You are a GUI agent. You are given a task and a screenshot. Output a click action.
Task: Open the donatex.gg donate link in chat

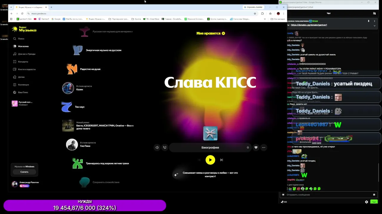pyautogui.click(x=309, y=25)
